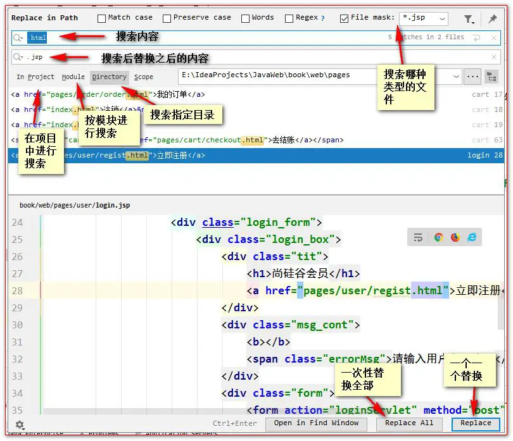513x441 pixels.
Task: Open preview in Firefox browser
Action: coord(455,237)
